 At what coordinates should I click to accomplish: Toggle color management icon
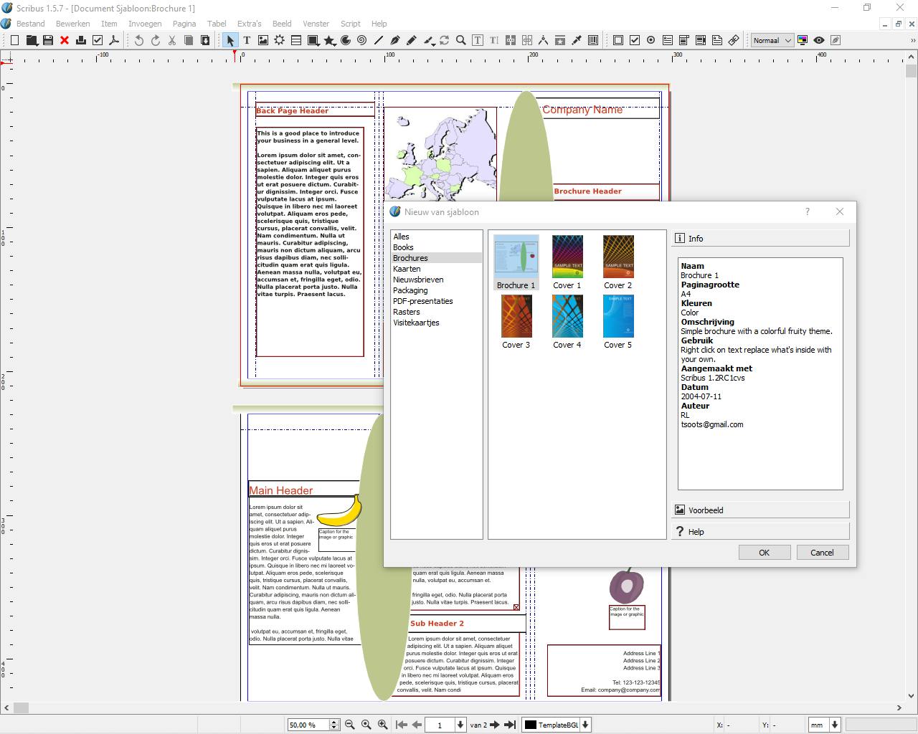point(803,41)
